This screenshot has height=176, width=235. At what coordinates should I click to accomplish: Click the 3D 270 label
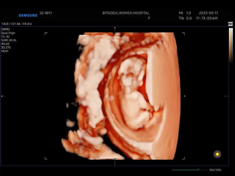(6, 47)
